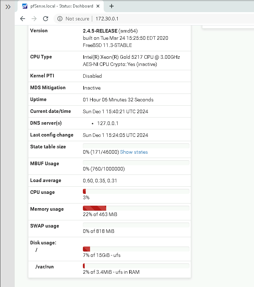This screenshot has width=254, height=287.
Task: Open a new browser tab
Action: (x=112, y=6)
